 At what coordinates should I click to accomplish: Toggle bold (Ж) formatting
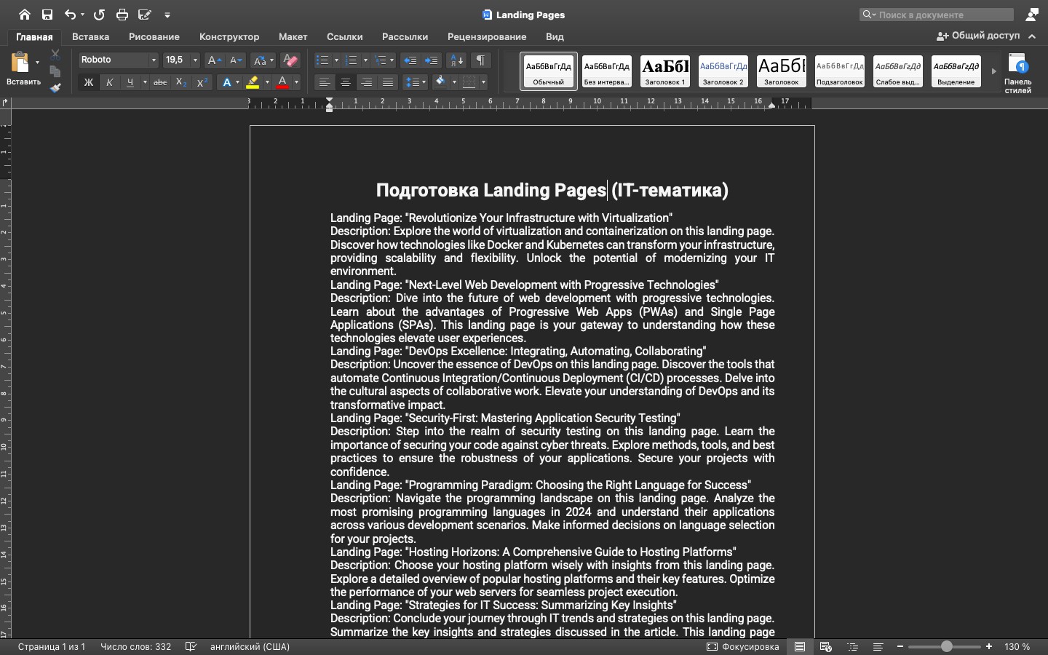pyautogui.click(x=89, y=82)
